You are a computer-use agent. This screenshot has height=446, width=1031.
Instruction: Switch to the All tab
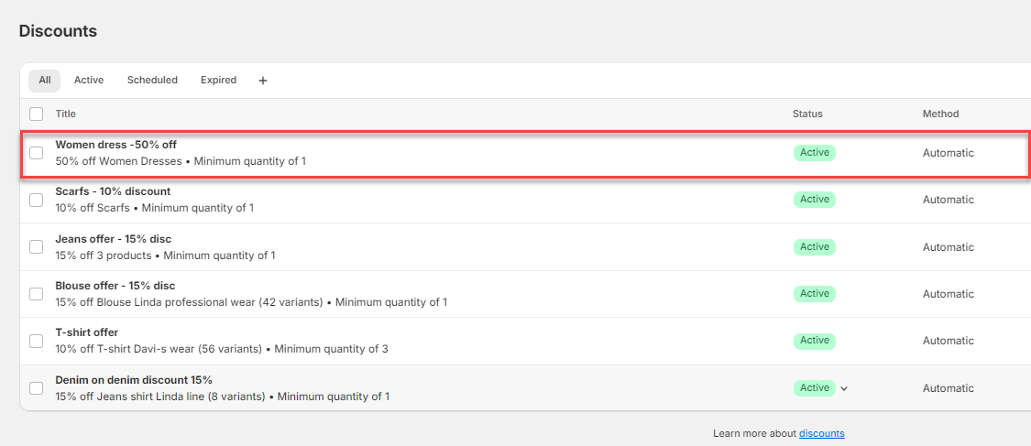(44, 81)
